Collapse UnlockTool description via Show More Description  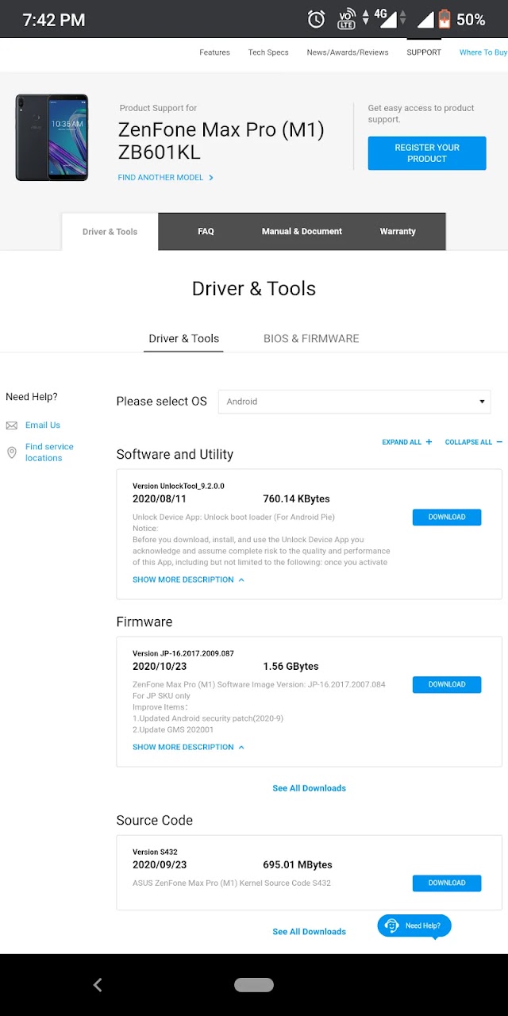(188, 579)
